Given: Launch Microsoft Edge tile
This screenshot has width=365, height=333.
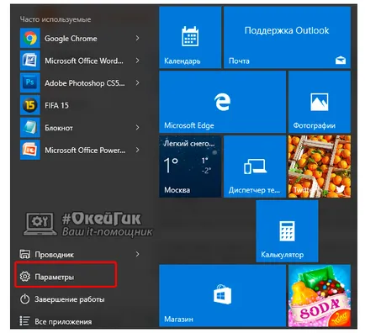Looking at the screenshot, I should point(223,102).
